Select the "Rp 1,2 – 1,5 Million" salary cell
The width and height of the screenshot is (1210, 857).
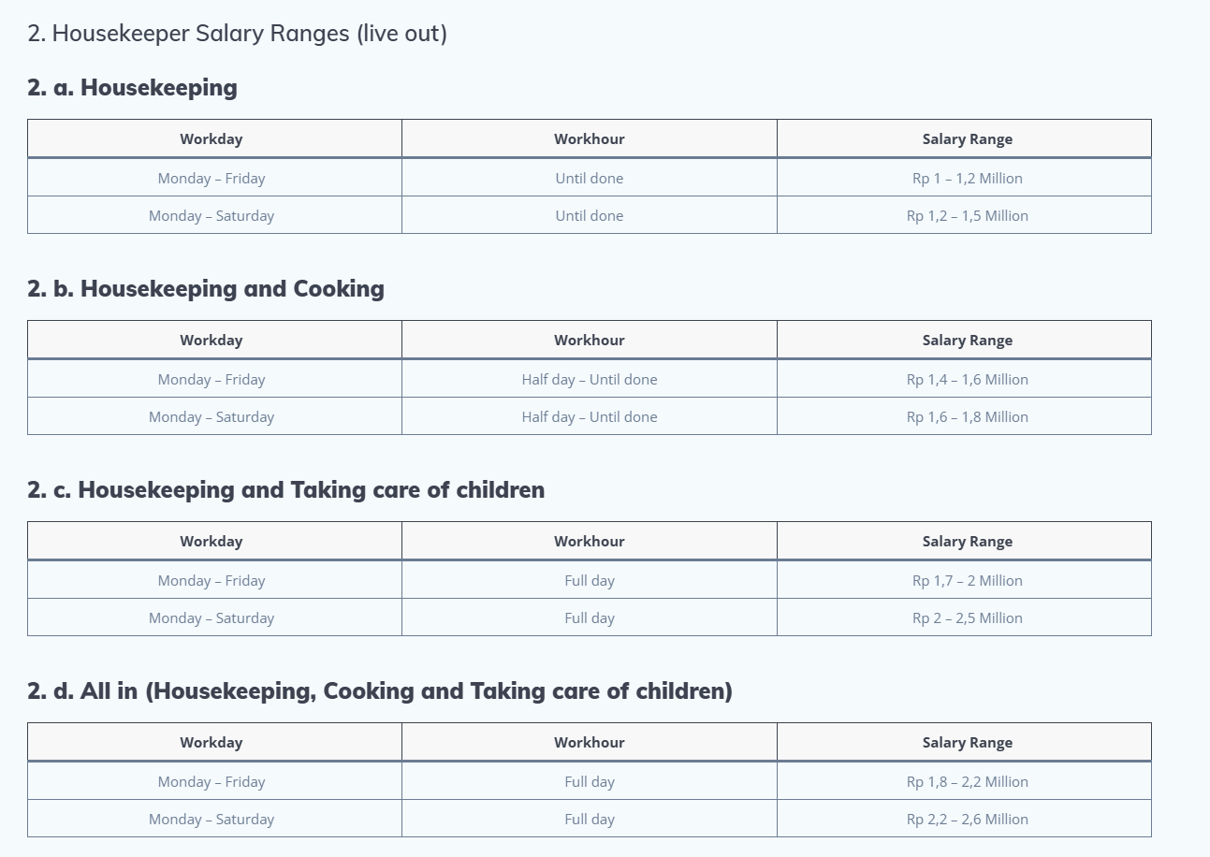click(967, 216)
